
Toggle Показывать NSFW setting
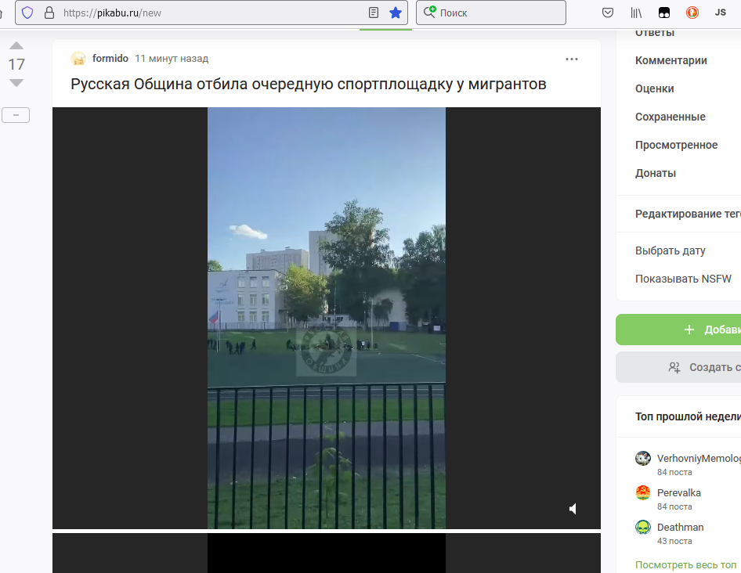point(683,279)
